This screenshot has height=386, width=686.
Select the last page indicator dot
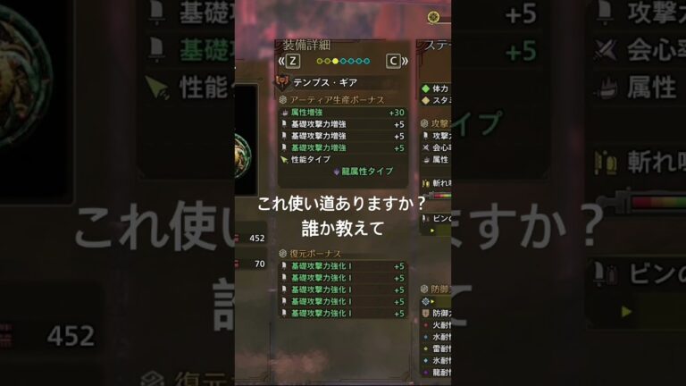pos(366,62)
